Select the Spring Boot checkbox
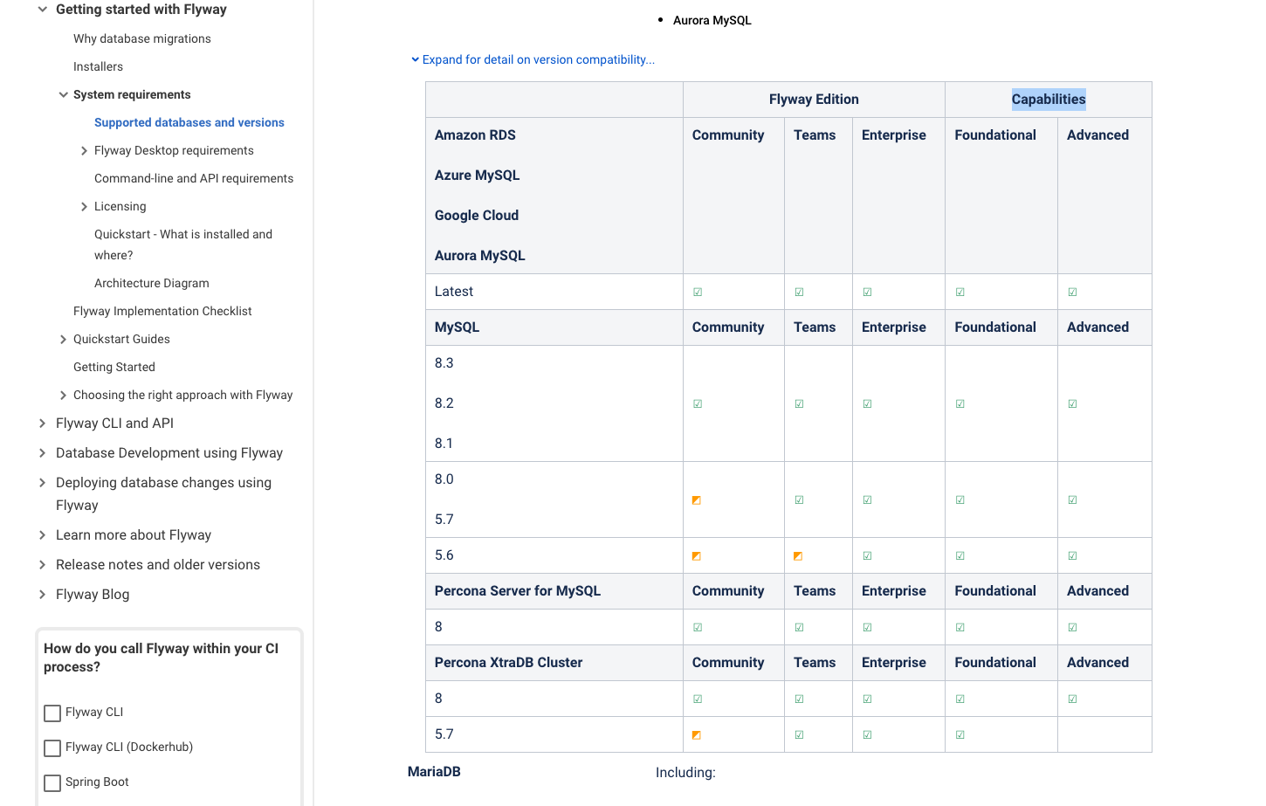Screen dimensions: 1266x806 [52, 783]
